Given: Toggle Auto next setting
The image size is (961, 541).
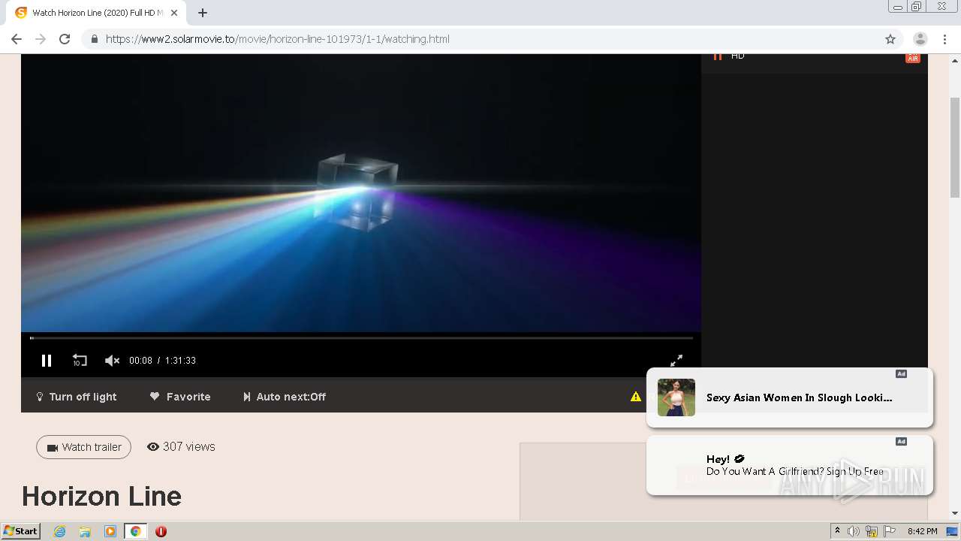Looking at the screenshot, I should [285, 397].
